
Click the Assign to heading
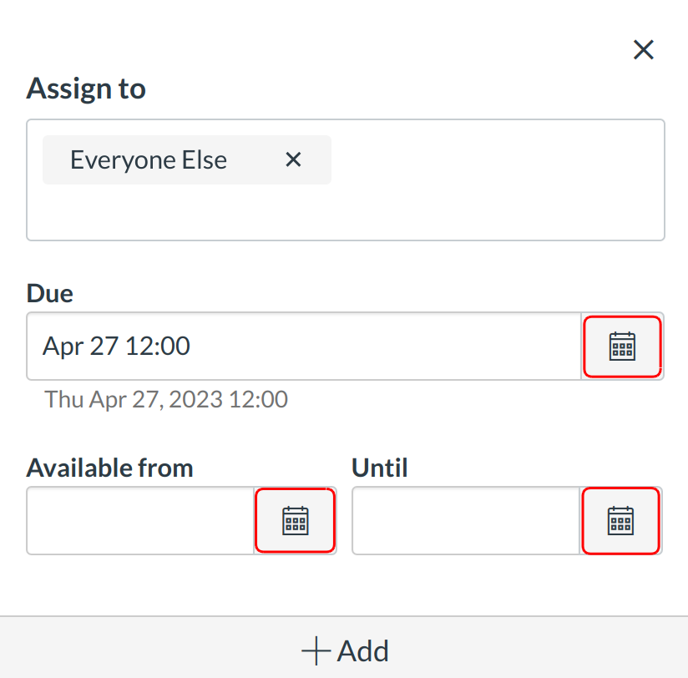86,89
